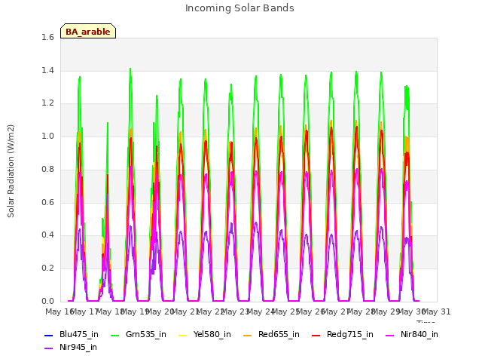482x362 pixels.
Task: Click the orange Red655_in legend swatch
Action: click(x=248, y=335)
